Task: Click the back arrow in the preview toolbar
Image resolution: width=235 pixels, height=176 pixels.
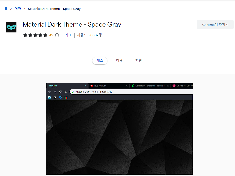Action: click(49, 91)
